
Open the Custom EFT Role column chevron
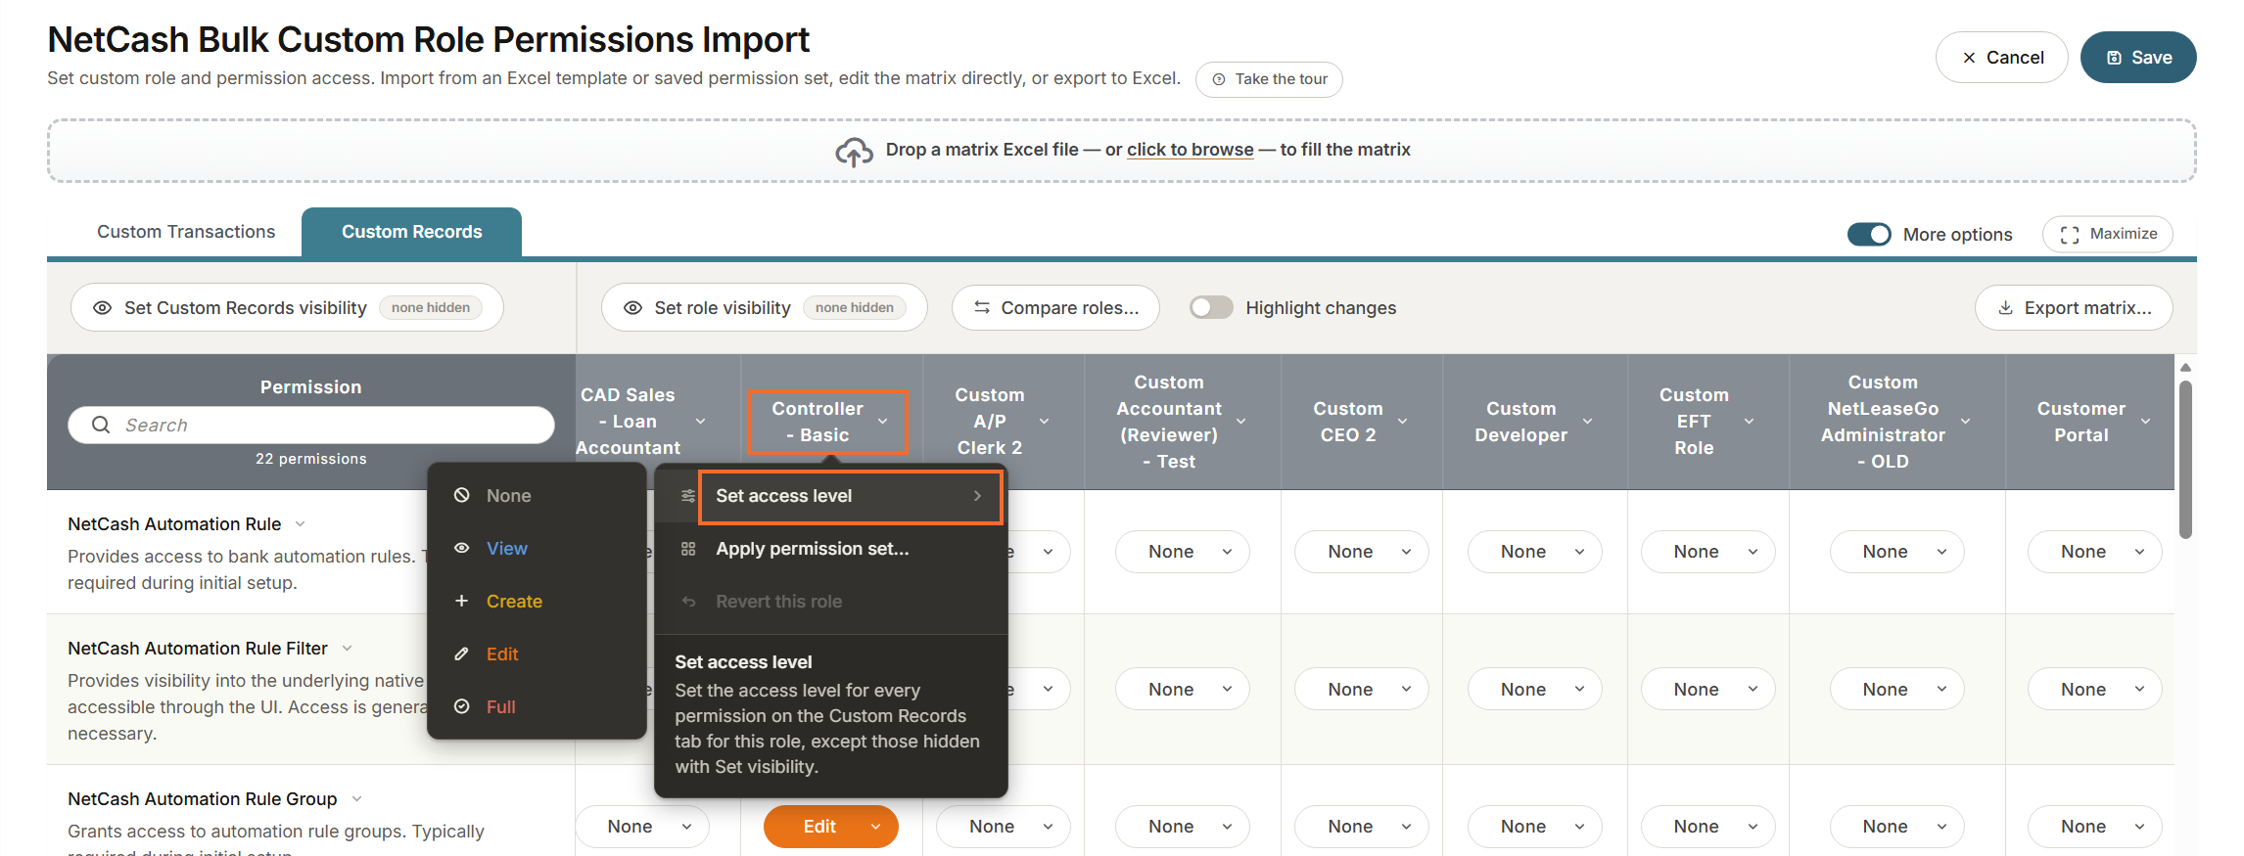click(x=1750, y=422)
